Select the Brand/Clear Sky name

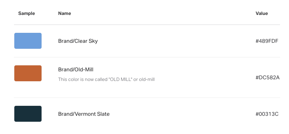78,41
